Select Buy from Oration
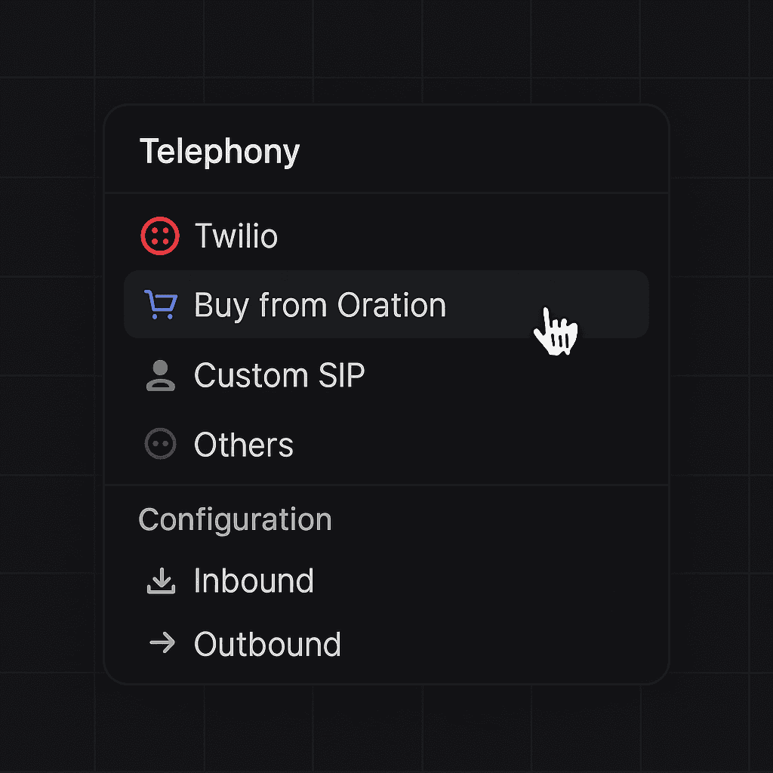Viewport: 773px width, 773px height. (x=319, y=304)
